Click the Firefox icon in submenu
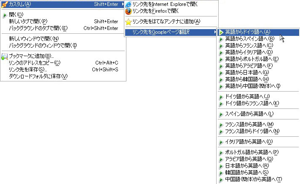 [128, 11]
